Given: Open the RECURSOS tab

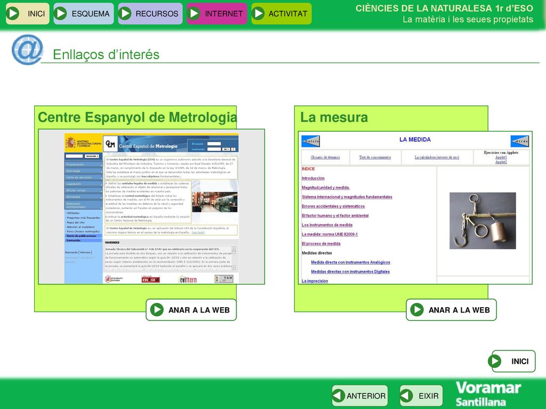Looking at the screenshot, I should coord(150,13).
